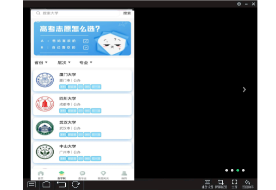This screenshot has width=276, height=190.
Task: Expand the 层次 level filter
Action: coord(64,62)
